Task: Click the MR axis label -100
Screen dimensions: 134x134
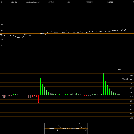Action: [x=131, y=118]
